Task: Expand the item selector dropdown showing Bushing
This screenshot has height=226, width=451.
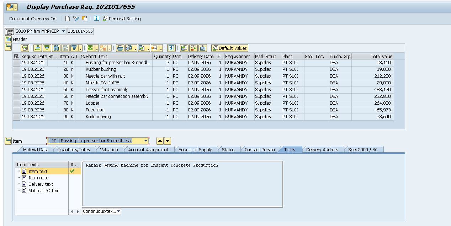Action: (146, 141)
